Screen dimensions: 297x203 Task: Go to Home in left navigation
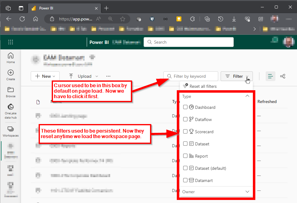pos(11,58)
